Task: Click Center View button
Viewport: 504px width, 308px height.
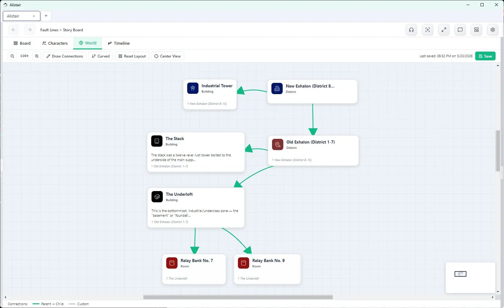Action: pyautogui.click(x=167, y=56)
